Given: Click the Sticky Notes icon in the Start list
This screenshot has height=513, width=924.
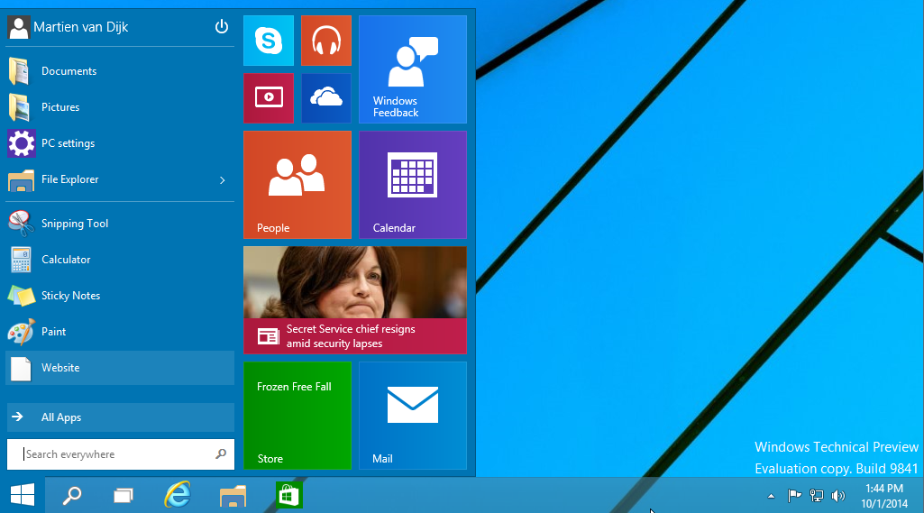Looking at the screenshot, I should 22,296.
